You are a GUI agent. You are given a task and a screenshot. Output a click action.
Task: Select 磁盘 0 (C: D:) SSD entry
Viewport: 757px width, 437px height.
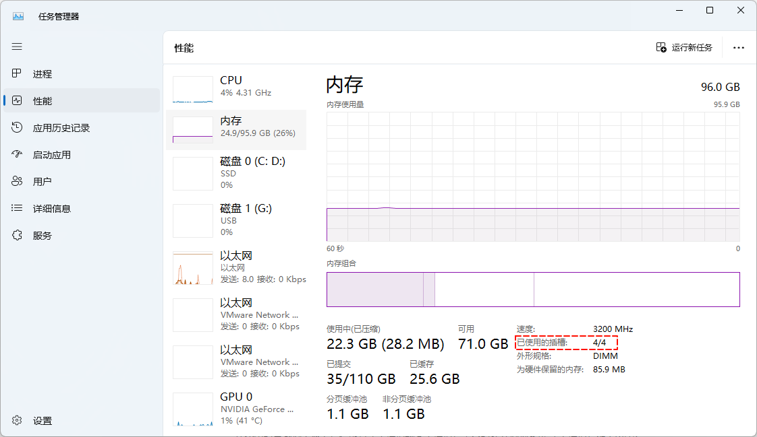tap(236, 173)
